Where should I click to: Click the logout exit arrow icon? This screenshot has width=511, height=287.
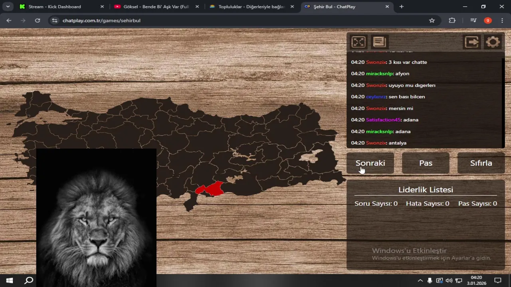(472, 42)
